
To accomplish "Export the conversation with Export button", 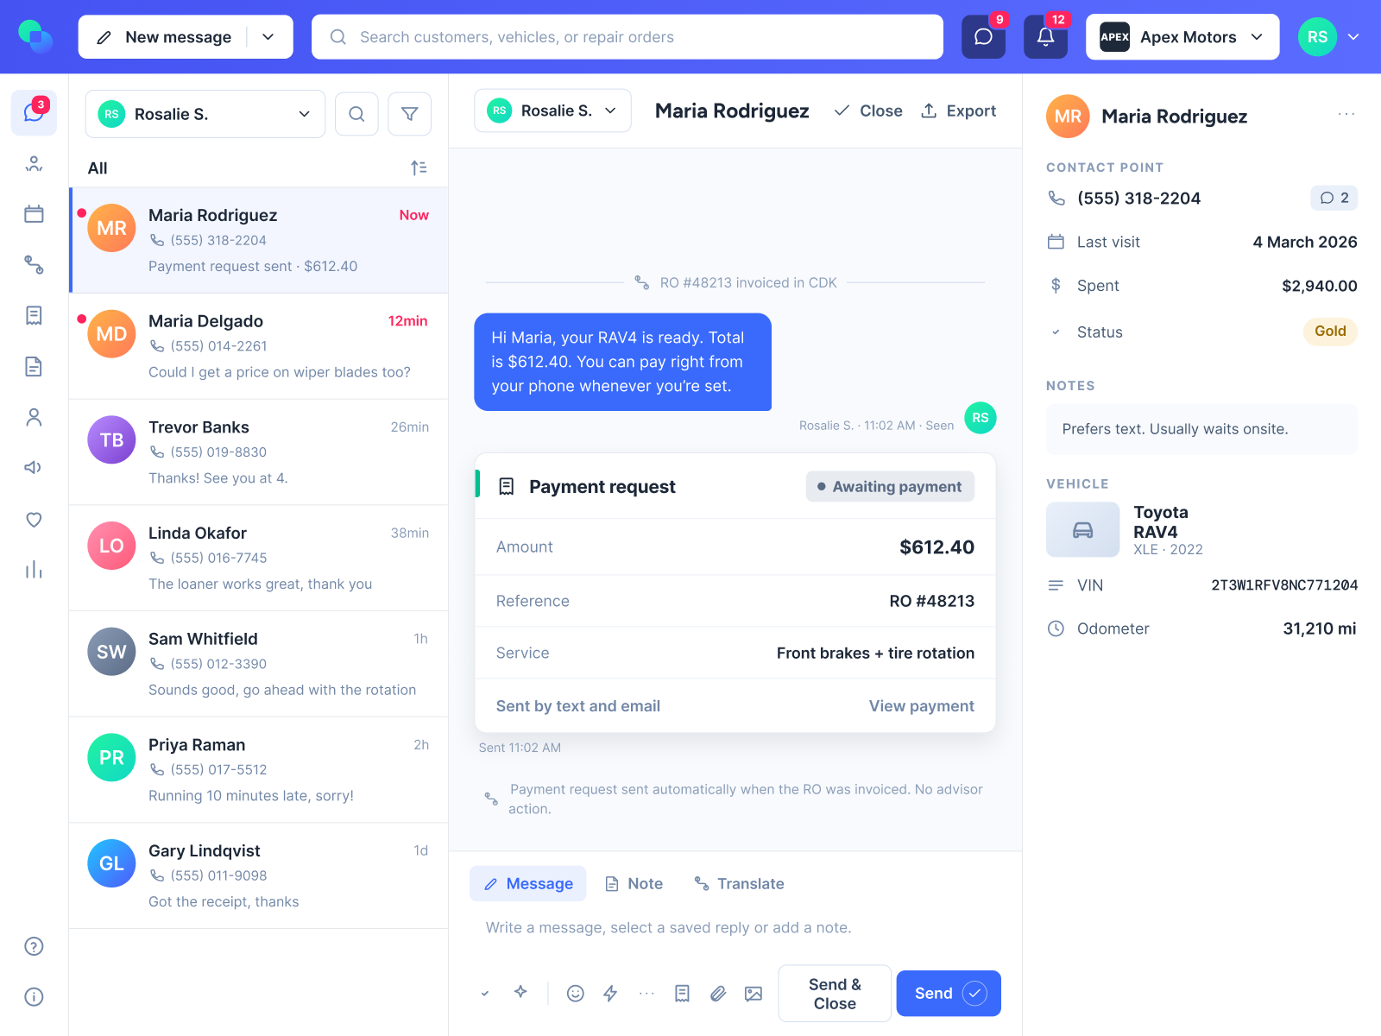I will click(959, 111).
